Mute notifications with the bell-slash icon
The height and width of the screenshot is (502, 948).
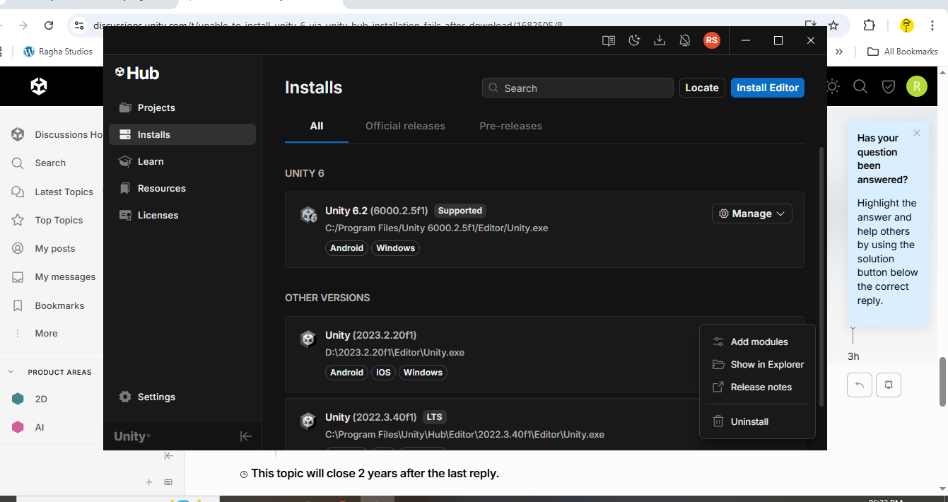pyautogui.click(x=685, y=40)
